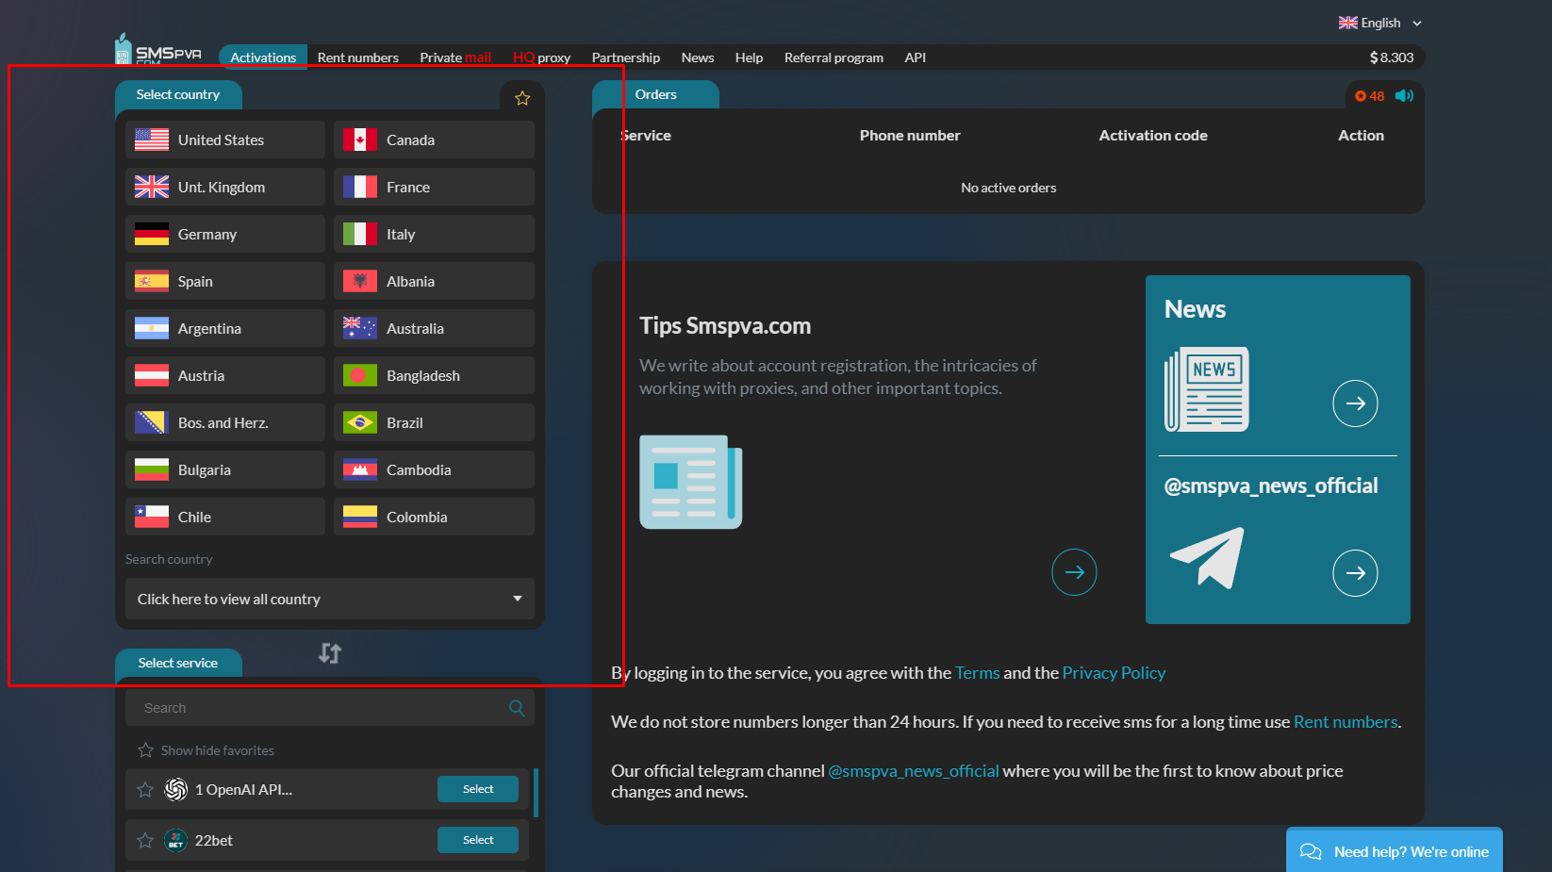Click the Brazil flag
This screenshot has height=872, width=1552.
click(360, 422)
